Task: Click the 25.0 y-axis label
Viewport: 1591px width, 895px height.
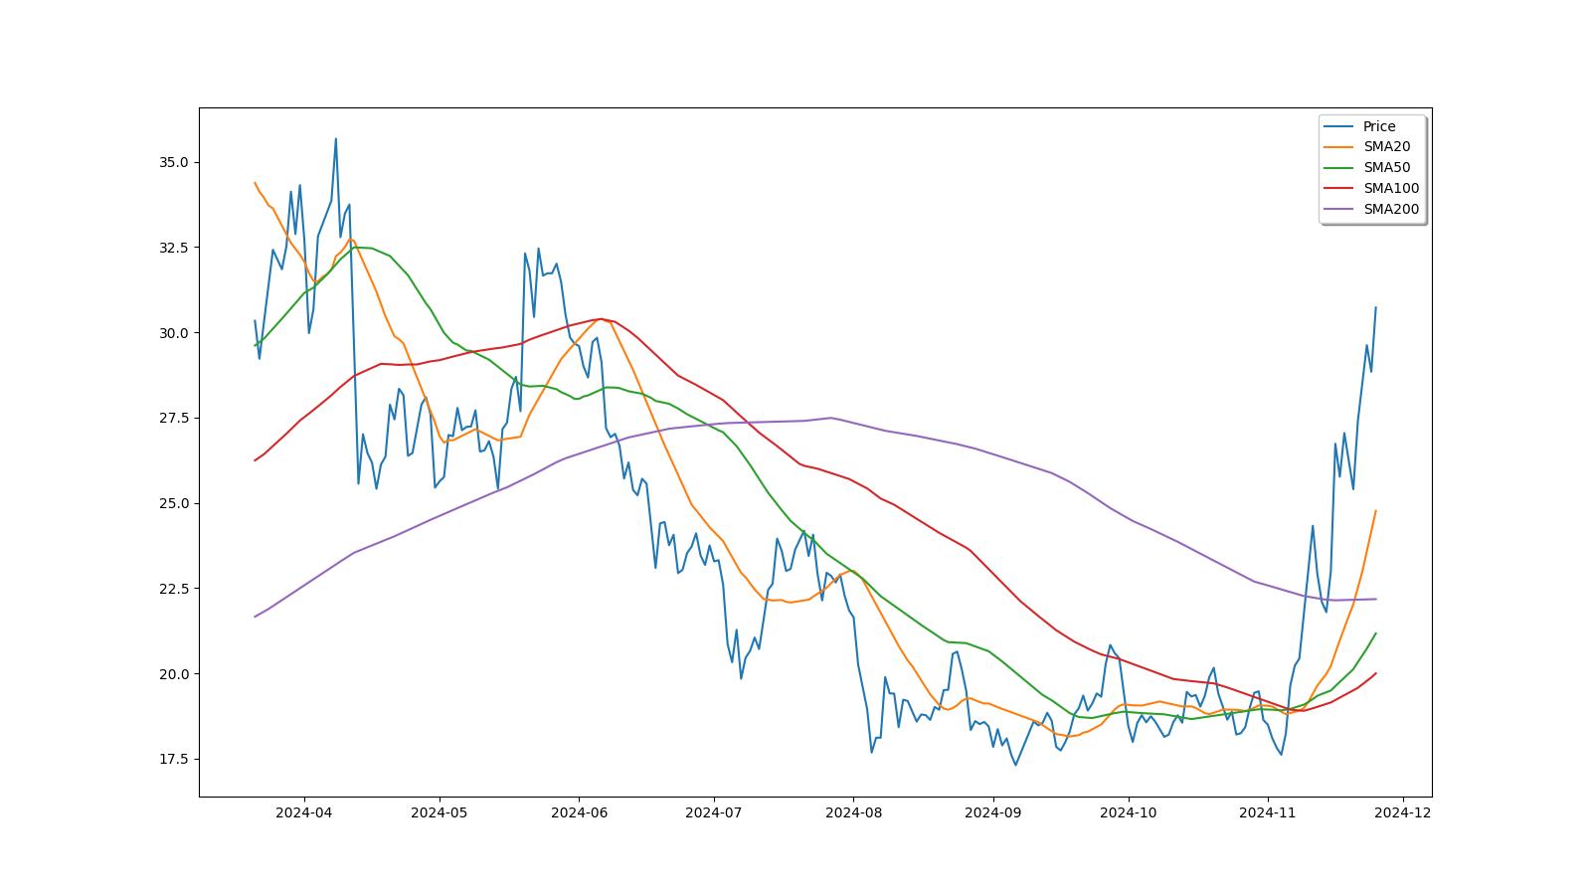Action: click(175, 503)
